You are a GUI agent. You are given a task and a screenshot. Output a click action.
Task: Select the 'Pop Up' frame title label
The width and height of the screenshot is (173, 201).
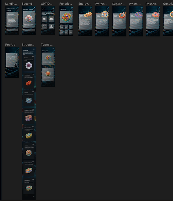(x=10, y=45)
